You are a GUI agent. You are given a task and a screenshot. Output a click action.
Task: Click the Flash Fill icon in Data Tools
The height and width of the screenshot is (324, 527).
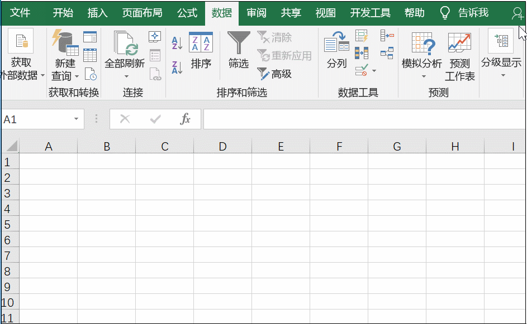pyautogui.click(x=362, y=37)
